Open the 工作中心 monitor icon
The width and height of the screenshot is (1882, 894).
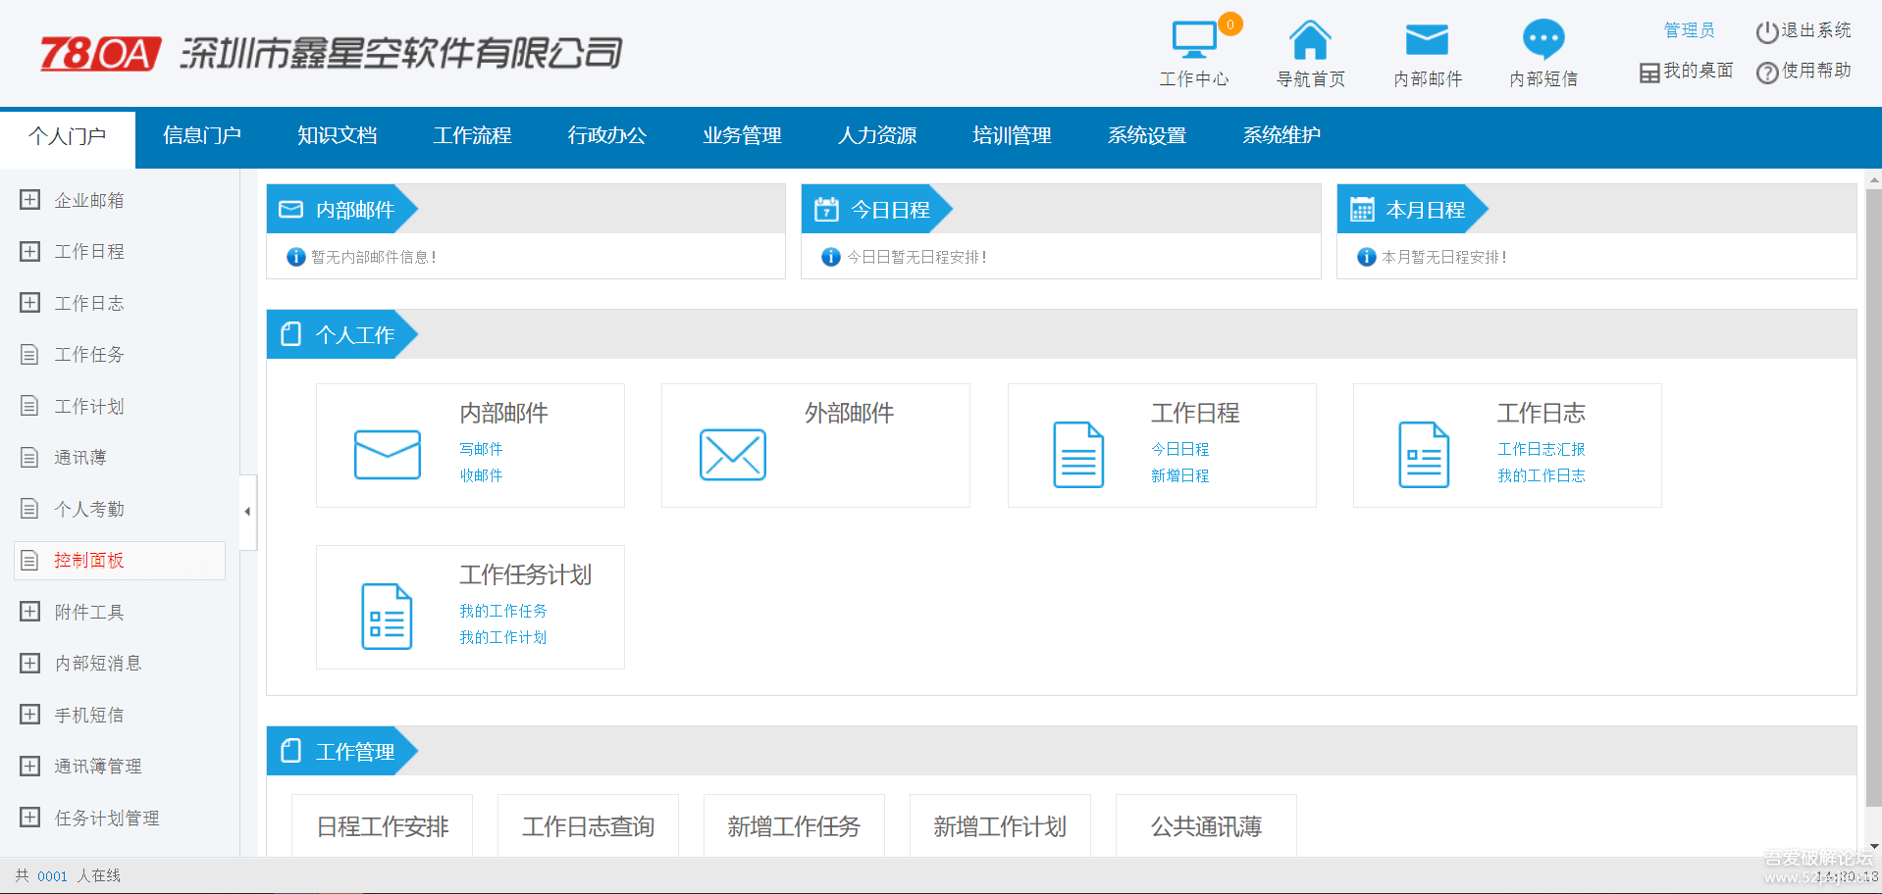[1194, 40]
